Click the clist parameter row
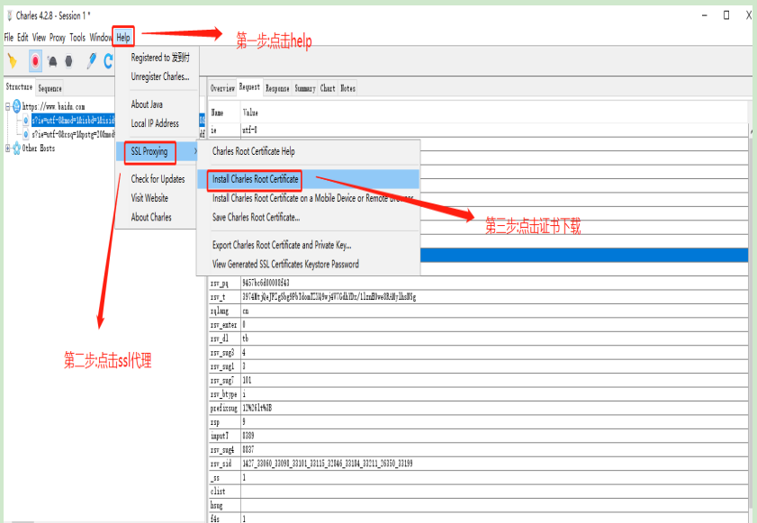 [479, 491]
